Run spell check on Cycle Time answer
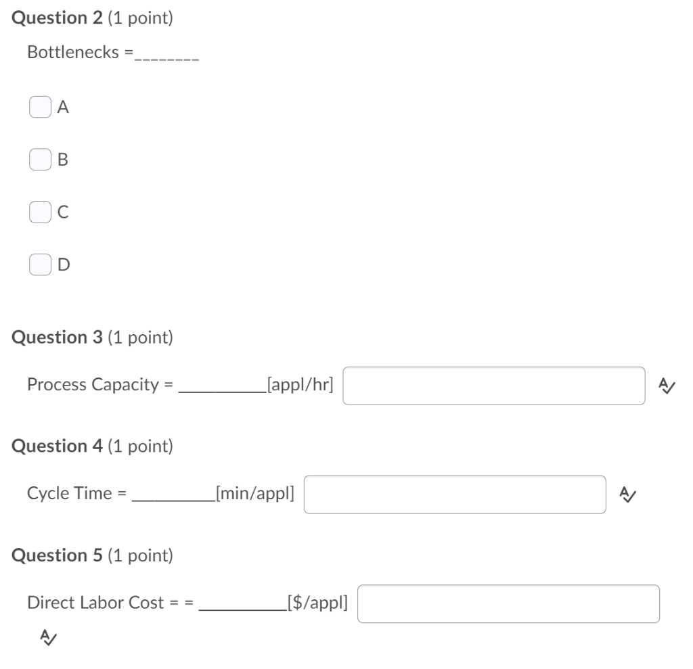 click(629, 494)
